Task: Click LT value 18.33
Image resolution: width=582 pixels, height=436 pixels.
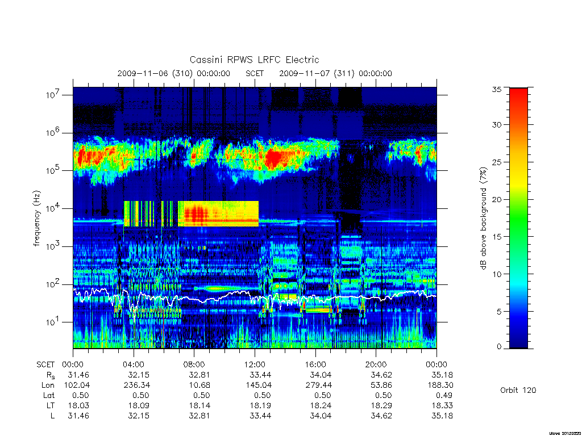Action: point(442,405)
